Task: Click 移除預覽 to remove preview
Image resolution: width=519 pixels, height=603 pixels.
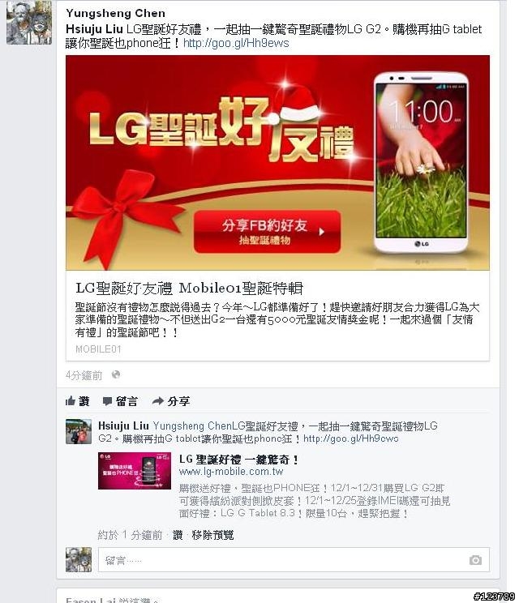Action: [x=212, y=535]
